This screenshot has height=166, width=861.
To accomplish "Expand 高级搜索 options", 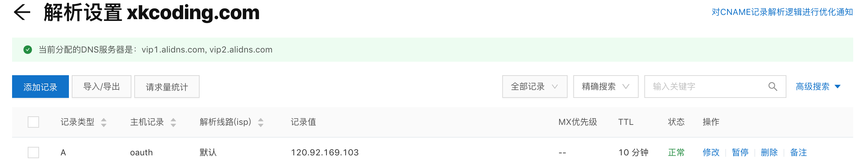I will [818, 87].
